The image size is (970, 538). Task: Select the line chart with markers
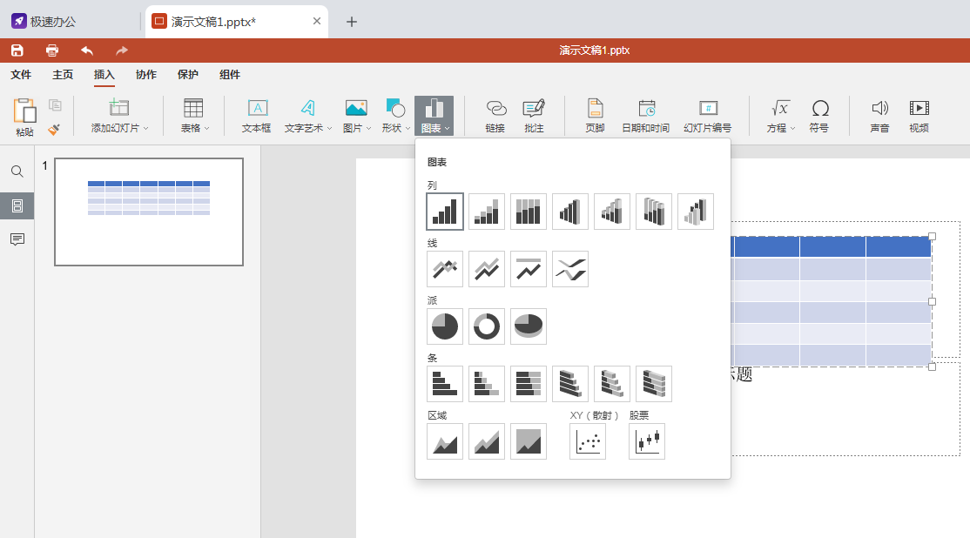coord(445,269)
